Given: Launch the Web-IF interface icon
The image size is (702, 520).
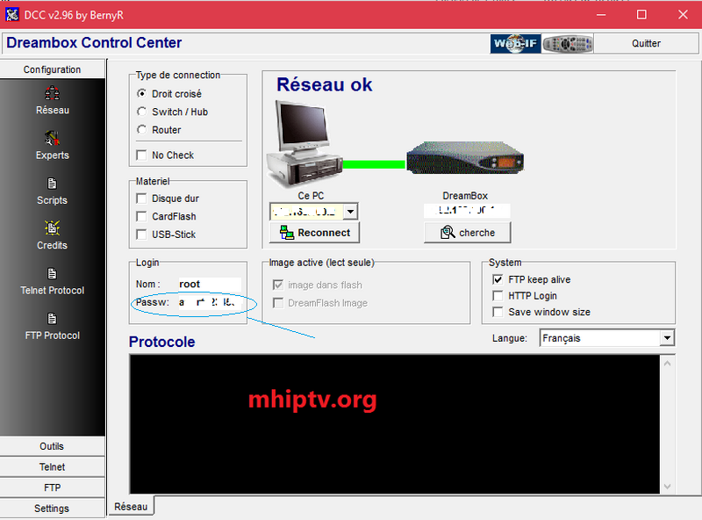Looking at the screenshot, I should 515,44.
